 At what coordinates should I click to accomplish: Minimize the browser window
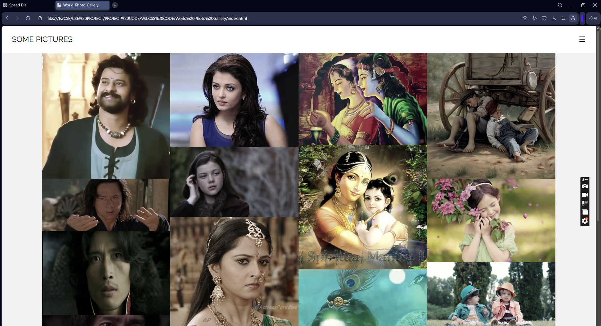pos(572,5)
